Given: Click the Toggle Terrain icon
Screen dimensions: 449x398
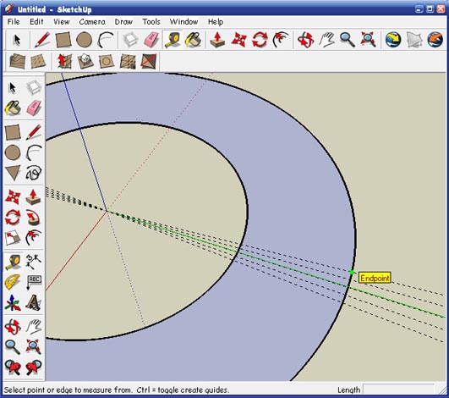Looking at the screenshot, I should coord(414,40).
